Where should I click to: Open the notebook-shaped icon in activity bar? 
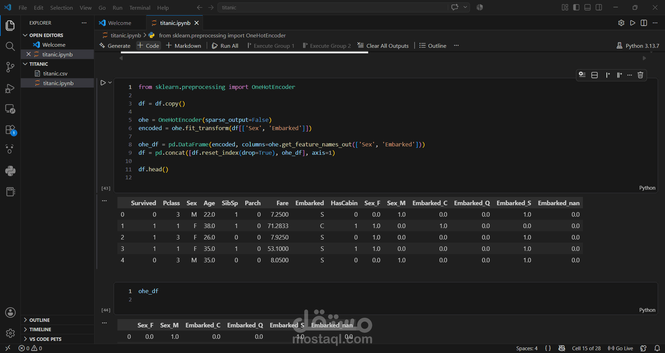click(10, 192)
